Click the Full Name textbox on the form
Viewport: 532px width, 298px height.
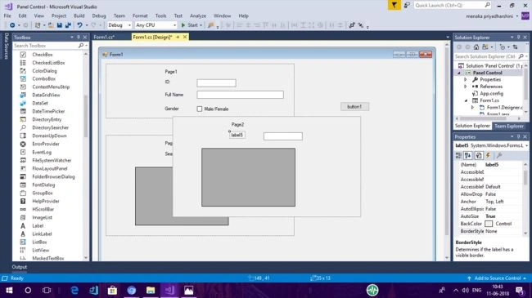(x=240, y=95)
